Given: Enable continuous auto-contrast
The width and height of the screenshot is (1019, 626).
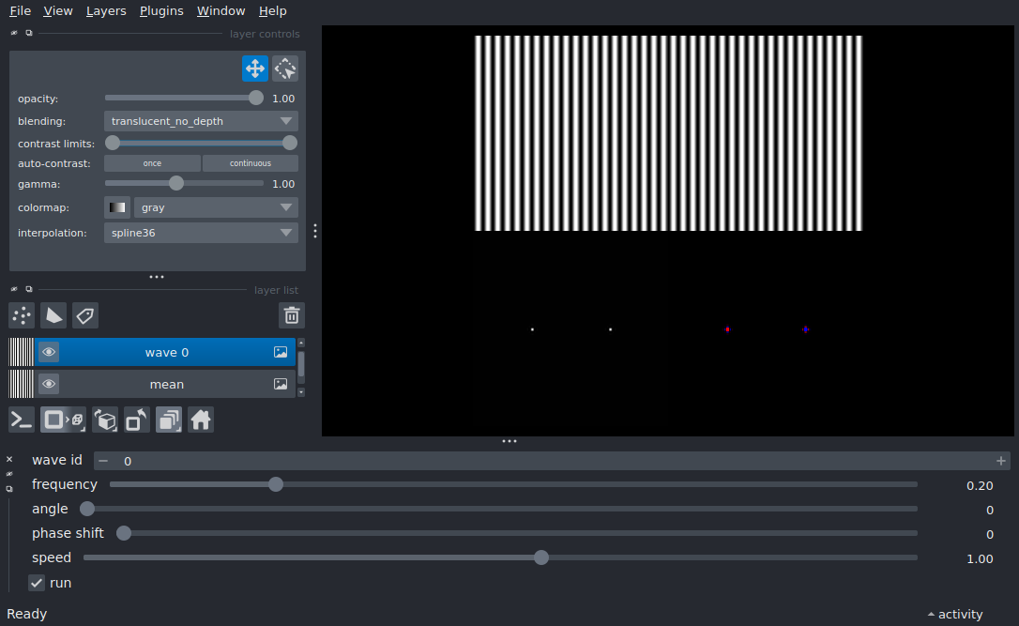Looking at the screenshot, I should tap(251, 163).
